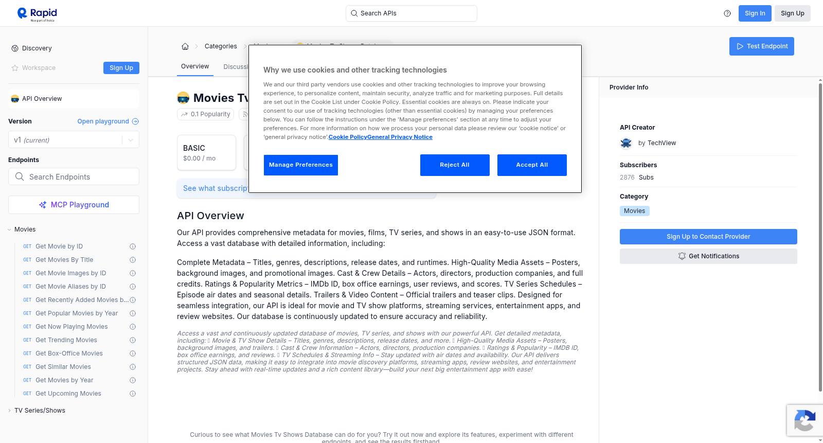Click the Workspace star item
The image size is (823, 443).
(33, 68)
